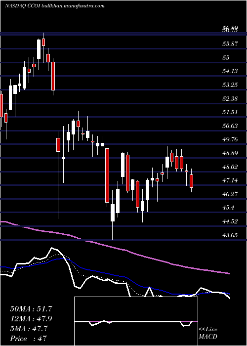Click the NASDAQ CCOI chart title text
This screenshot has height=346, width=247.
click(54, 6)
